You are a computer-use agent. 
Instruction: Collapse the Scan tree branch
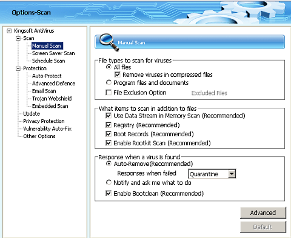click(18, 38)
